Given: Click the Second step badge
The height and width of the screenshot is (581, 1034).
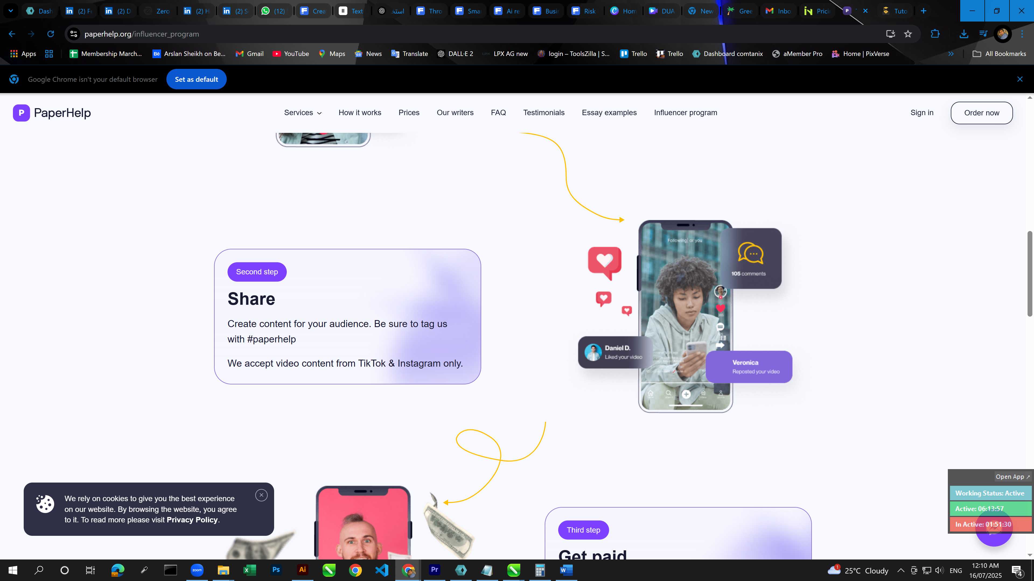Looking at the screenshot, I should pyautogui.click(x=257, y=272).
